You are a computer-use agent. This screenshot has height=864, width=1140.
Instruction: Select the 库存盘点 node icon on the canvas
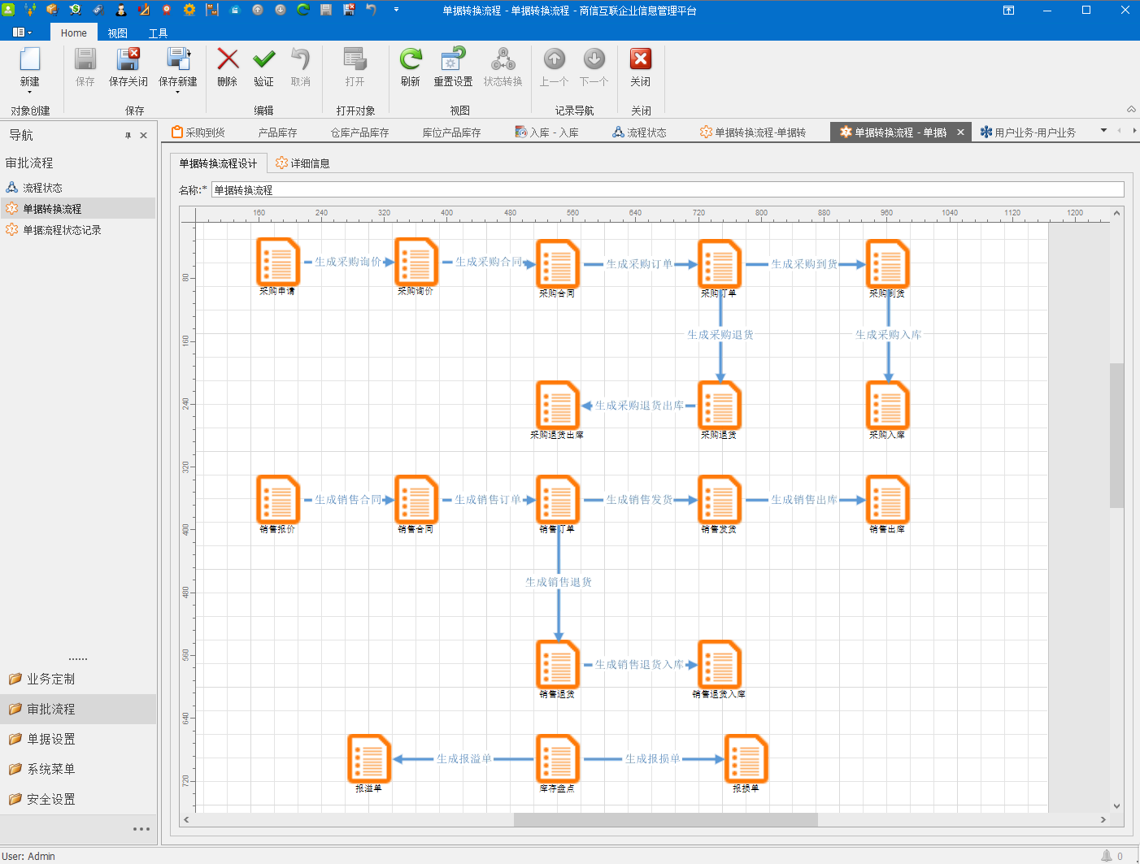coord(558,758)
